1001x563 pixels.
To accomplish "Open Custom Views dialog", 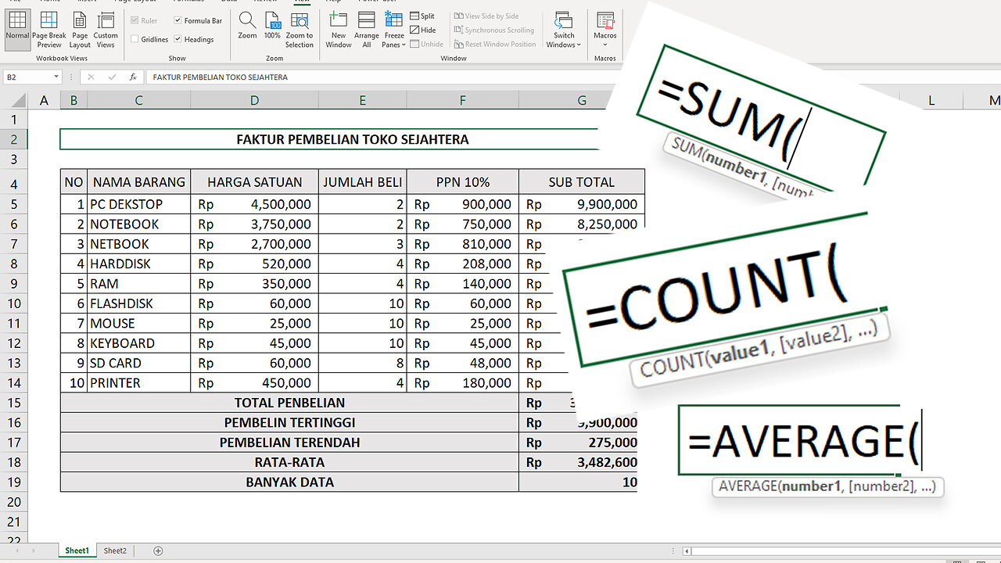I will point(106,30).
